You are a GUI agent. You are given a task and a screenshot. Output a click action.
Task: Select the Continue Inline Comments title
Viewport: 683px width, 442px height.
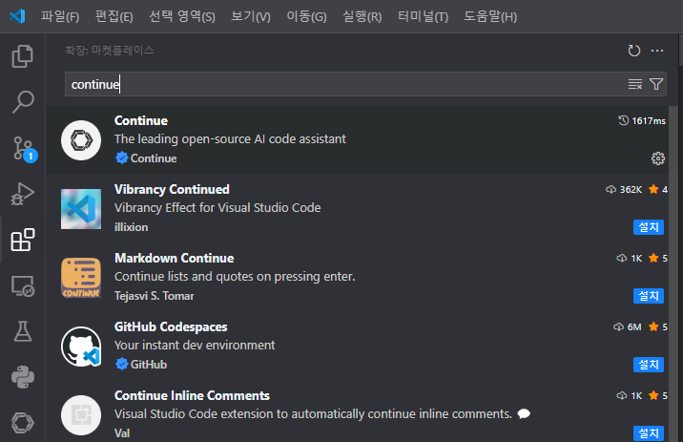pos(192,395)
